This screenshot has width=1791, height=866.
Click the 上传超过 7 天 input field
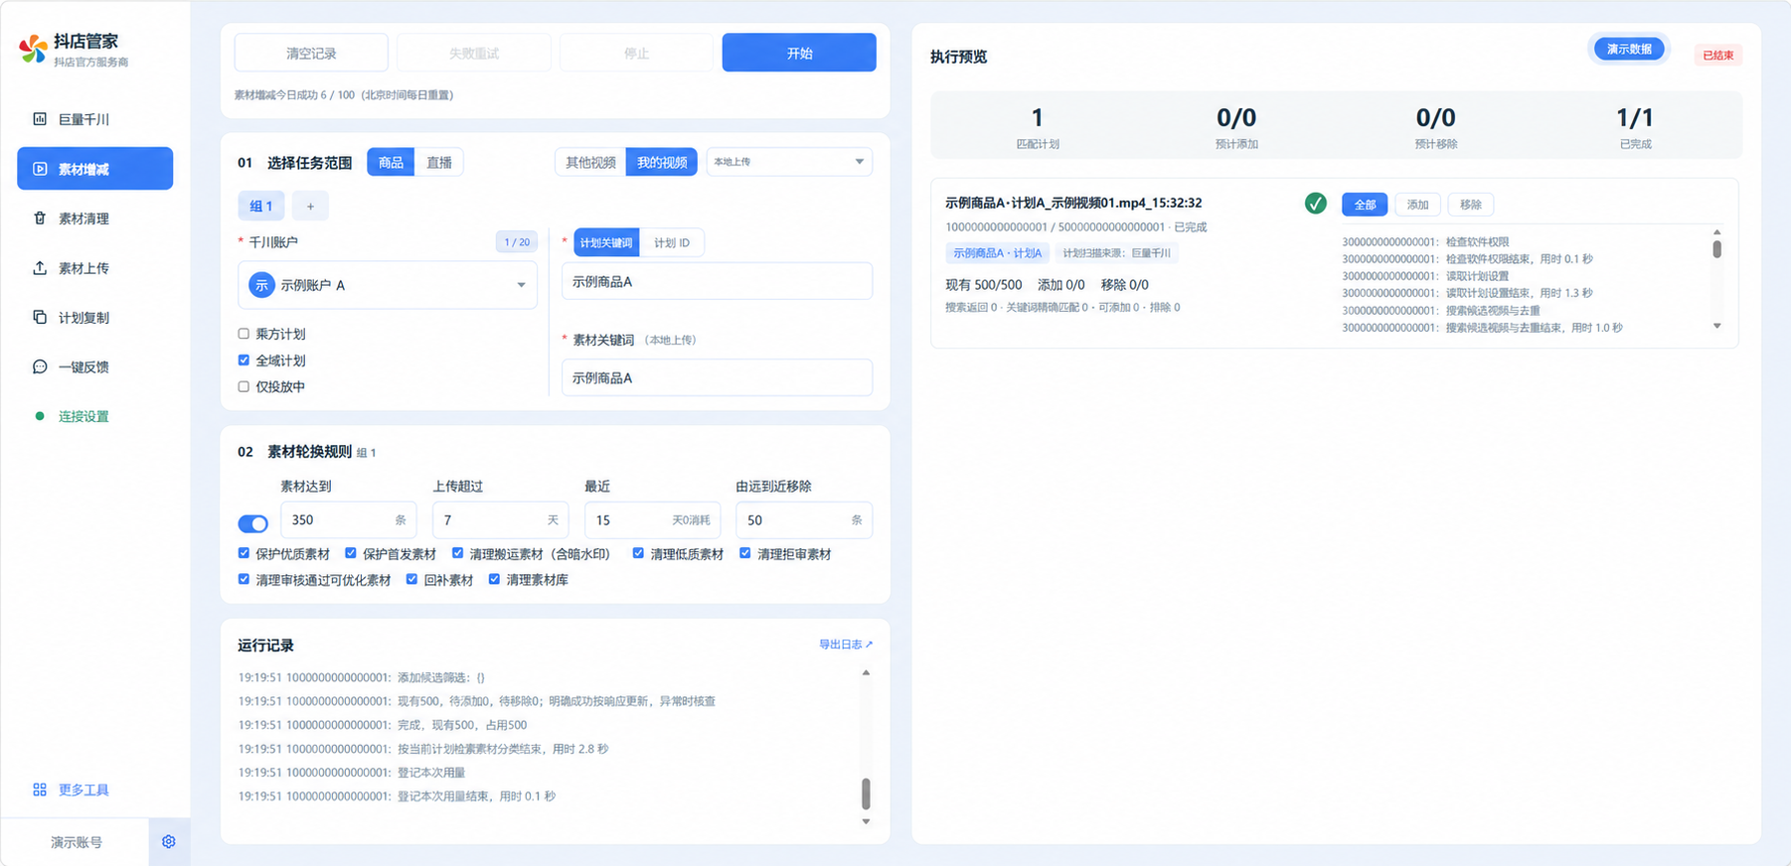501,520
